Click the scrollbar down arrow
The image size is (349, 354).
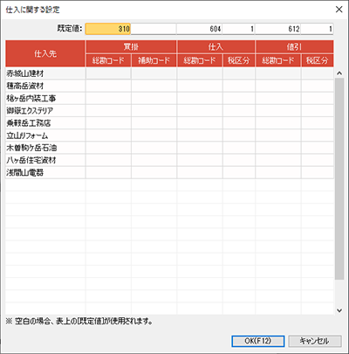(339, 310)
